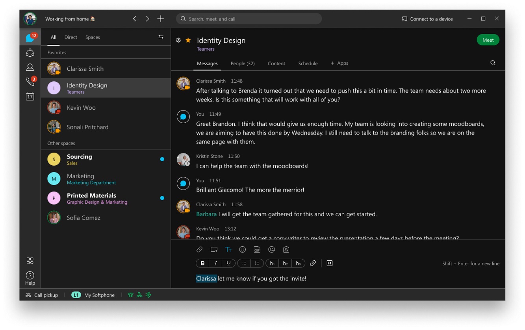
Task: Open the Messaging icon with 12 badge
Action: (x=30, y=38)
